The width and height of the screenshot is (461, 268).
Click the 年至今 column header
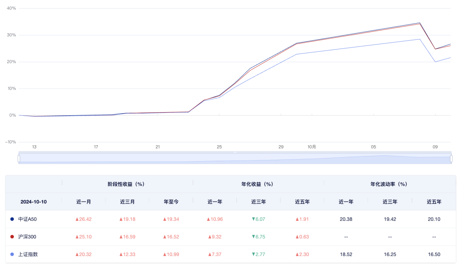(171, 202)
